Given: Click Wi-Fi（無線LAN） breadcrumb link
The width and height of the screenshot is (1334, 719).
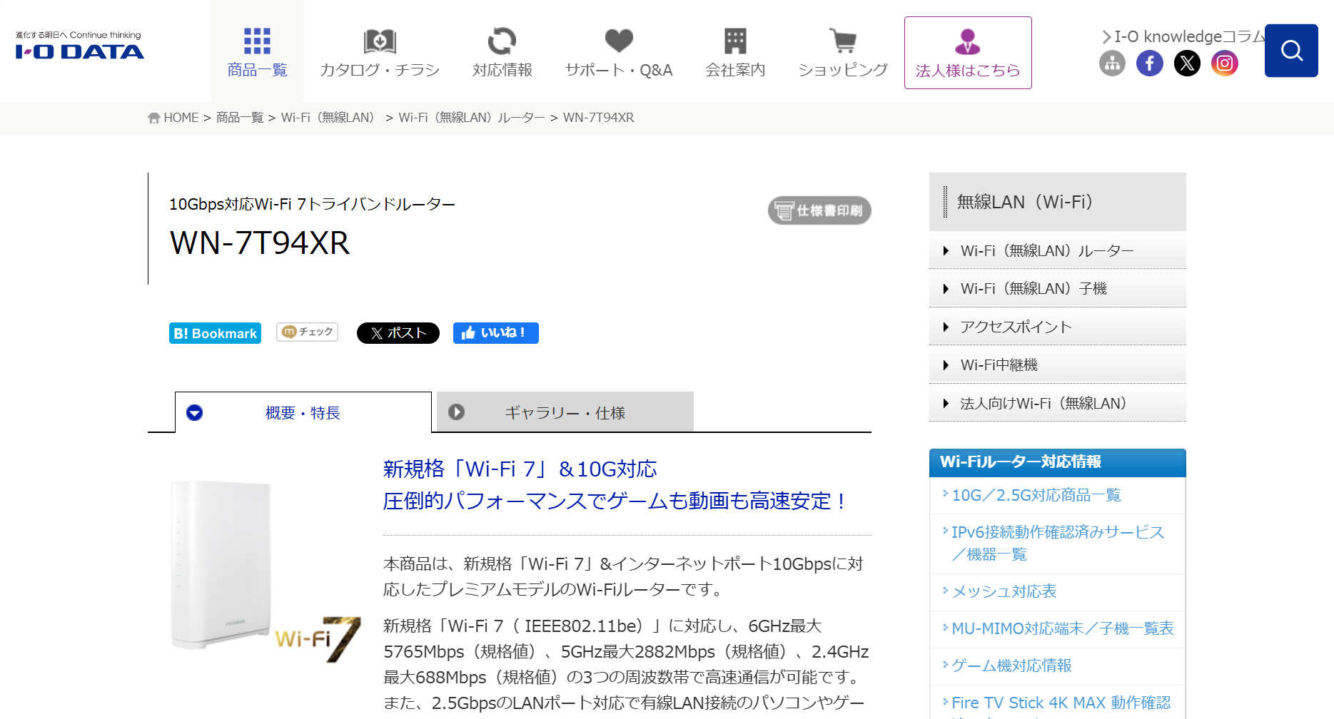Looking at the screenshot, I should (330, 118).
